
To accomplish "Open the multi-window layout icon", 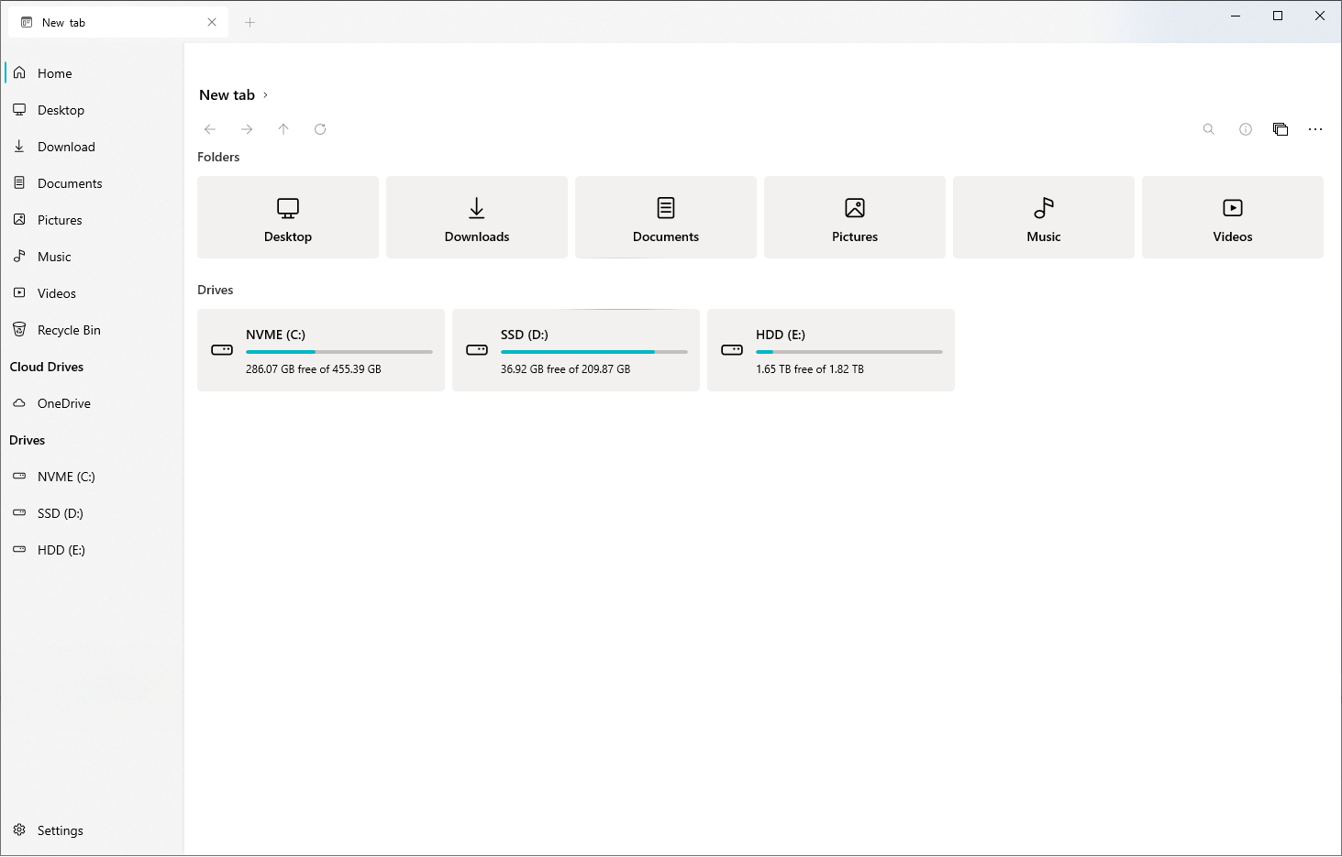I will point(1281,129).
